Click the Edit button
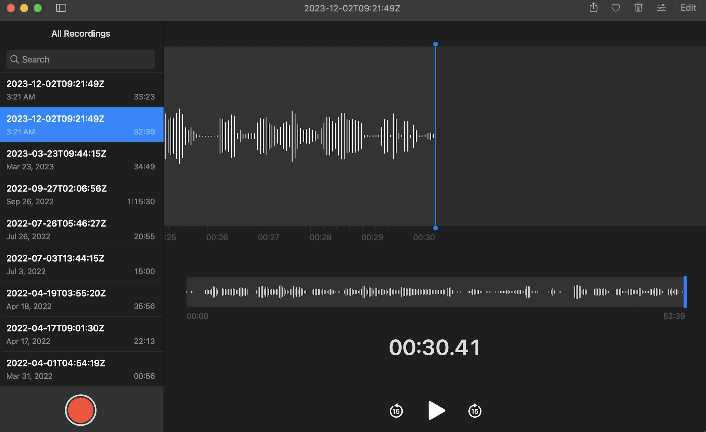 click(x=688, y=8)
